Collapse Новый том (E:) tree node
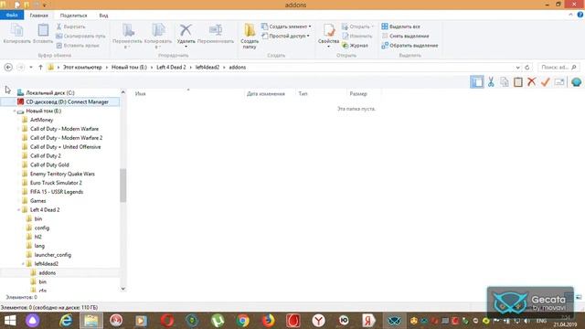This screenshot has height=329, width=585. 15,111
